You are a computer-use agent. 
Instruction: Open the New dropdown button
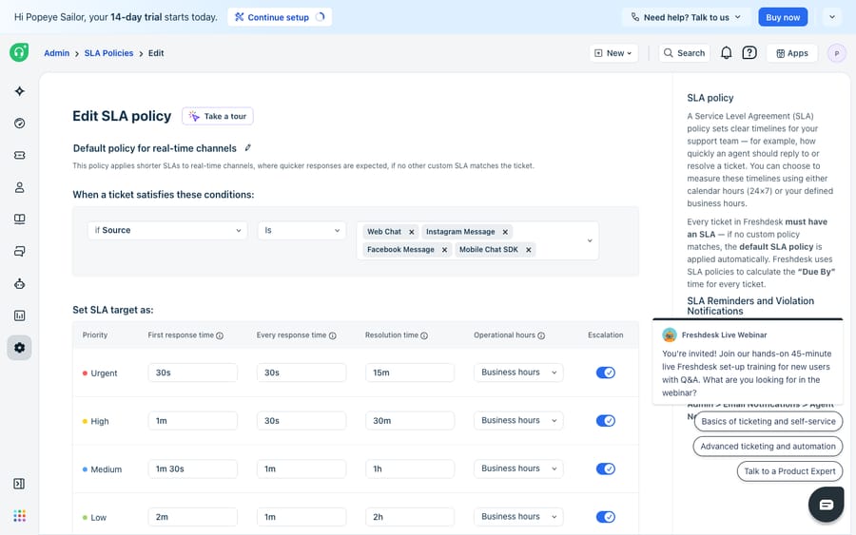click(x=613, y=53)
